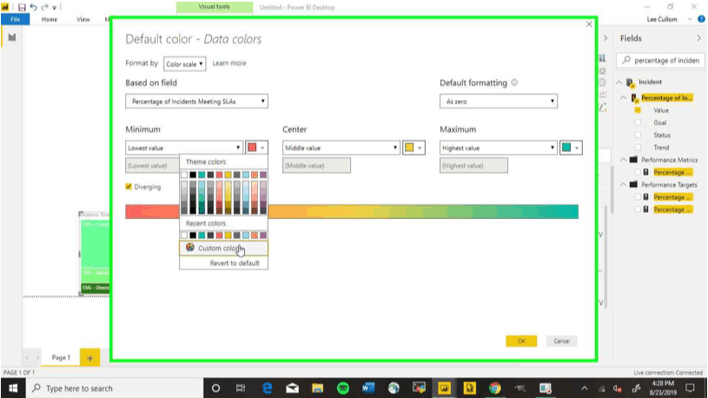Collapse the Performance Metrics folder
This screenshot has width=708, height=398.
point(624,160)
